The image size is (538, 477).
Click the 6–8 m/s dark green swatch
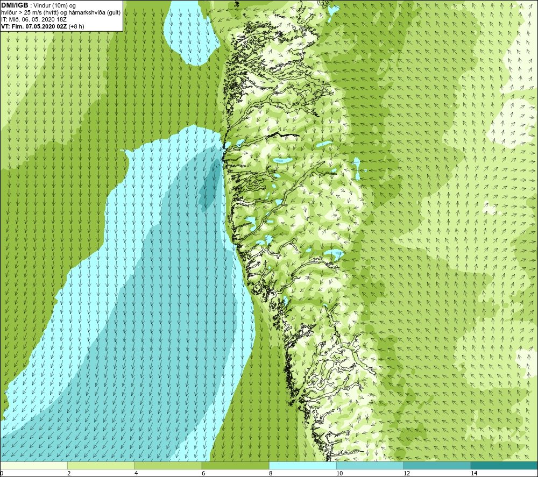click(236, 466)
